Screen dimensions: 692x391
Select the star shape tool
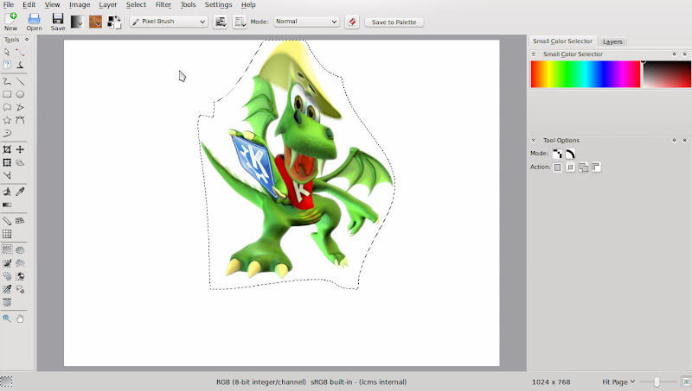[x=7, y=120]
